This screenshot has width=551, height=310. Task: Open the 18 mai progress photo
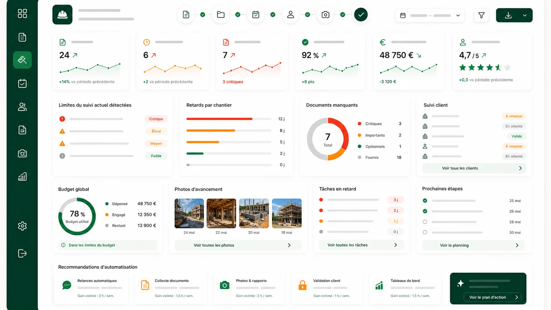(x=287, y=213)
